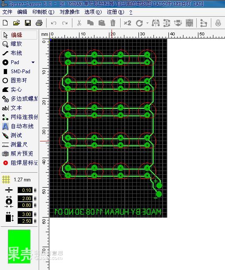This screenshot has width=225, height=270.
Task: Expand the Pad shape dropdown arrow
Action: (x=33, y=62)
